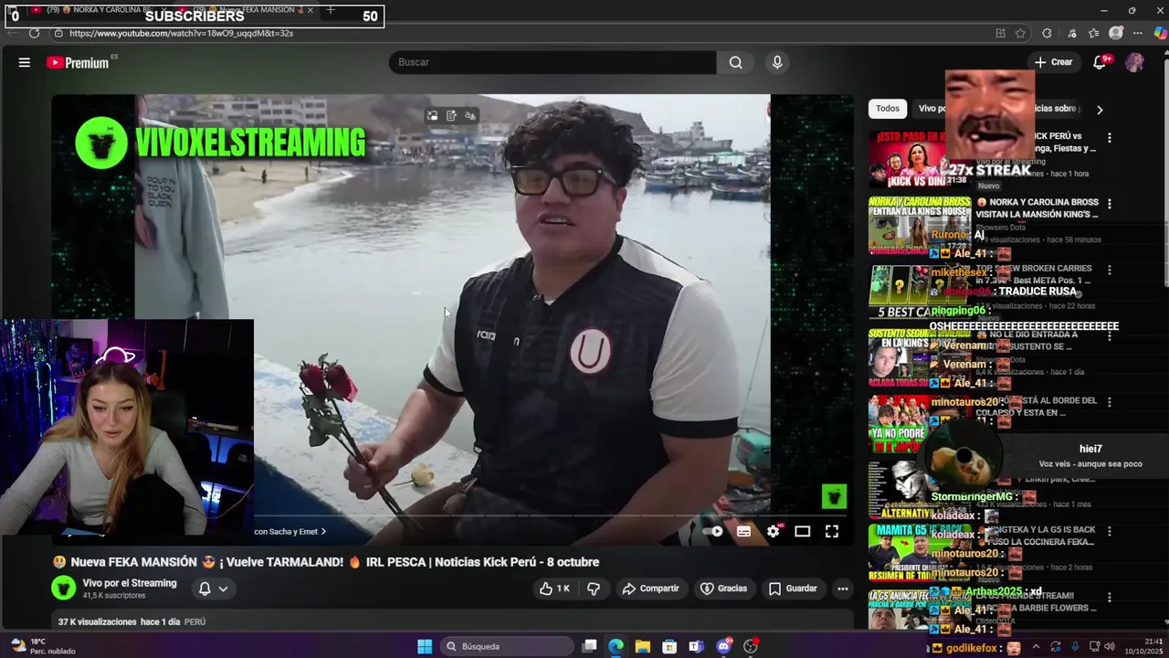This screenshot has height=658, width=1169.
Task: Open options for TOP 5 NEW BROKEN CARRIES video
Action: coord(1110,271)
